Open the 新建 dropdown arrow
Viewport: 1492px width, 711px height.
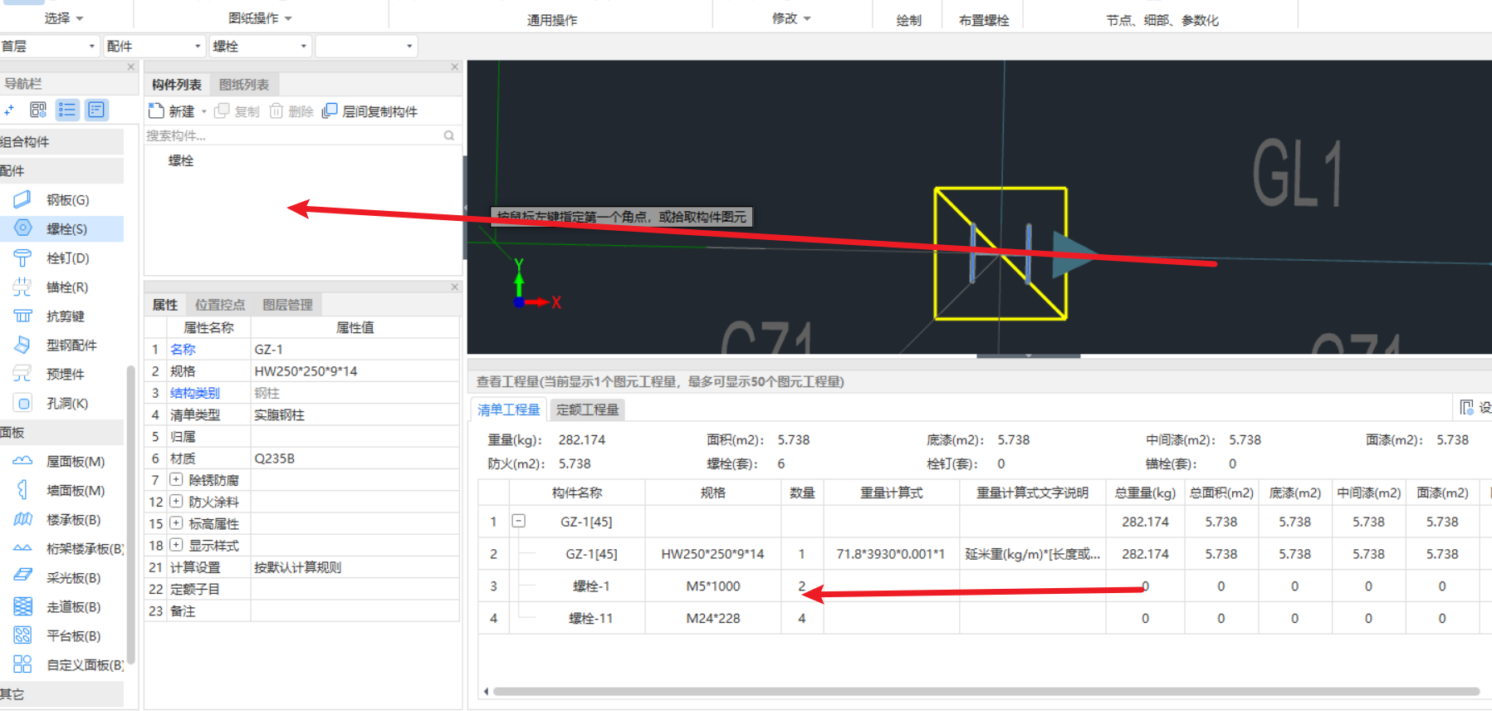click(x=204, y=111)
